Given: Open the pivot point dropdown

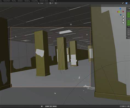Looking at the screenshot, I should pos(47,3).
